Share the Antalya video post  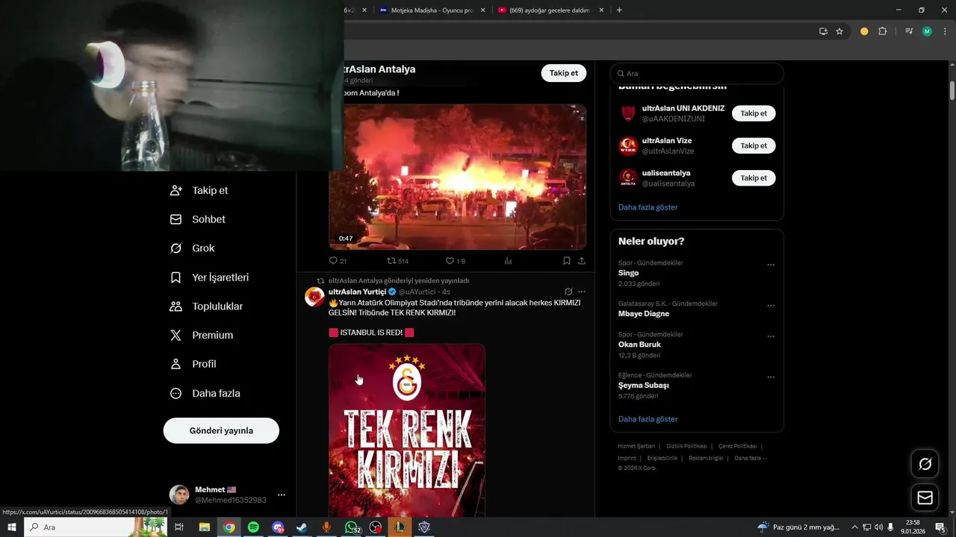point(582,261)
